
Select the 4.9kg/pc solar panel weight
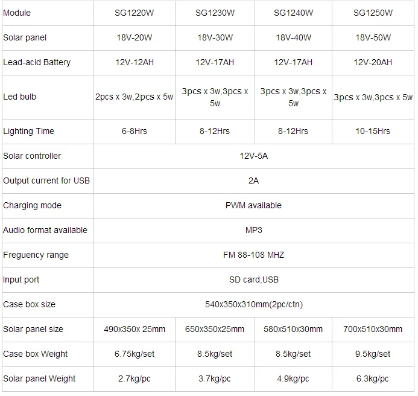pyautogui.click(x=293, y=379)
